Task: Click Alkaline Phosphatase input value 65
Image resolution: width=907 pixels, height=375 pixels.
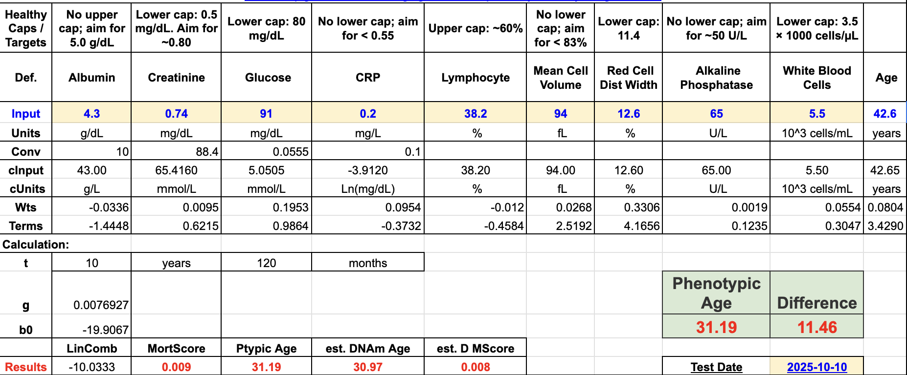Action: pos(716,113)
